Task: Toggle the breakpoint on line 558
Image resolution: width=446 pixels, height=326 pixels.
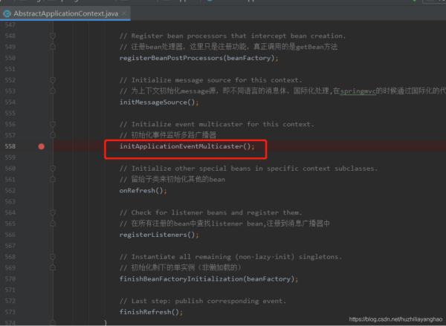Action: pos(41,146)
